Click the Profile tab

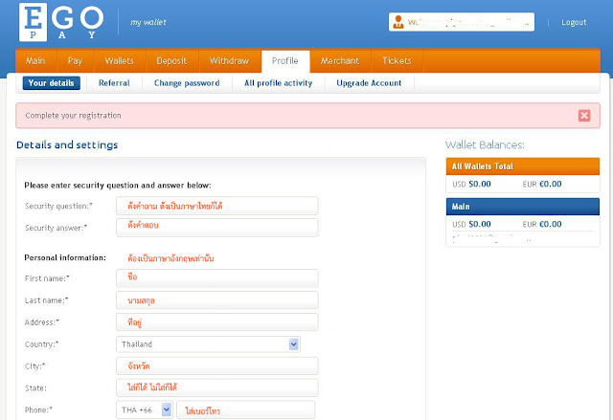(x=285, y=61)
